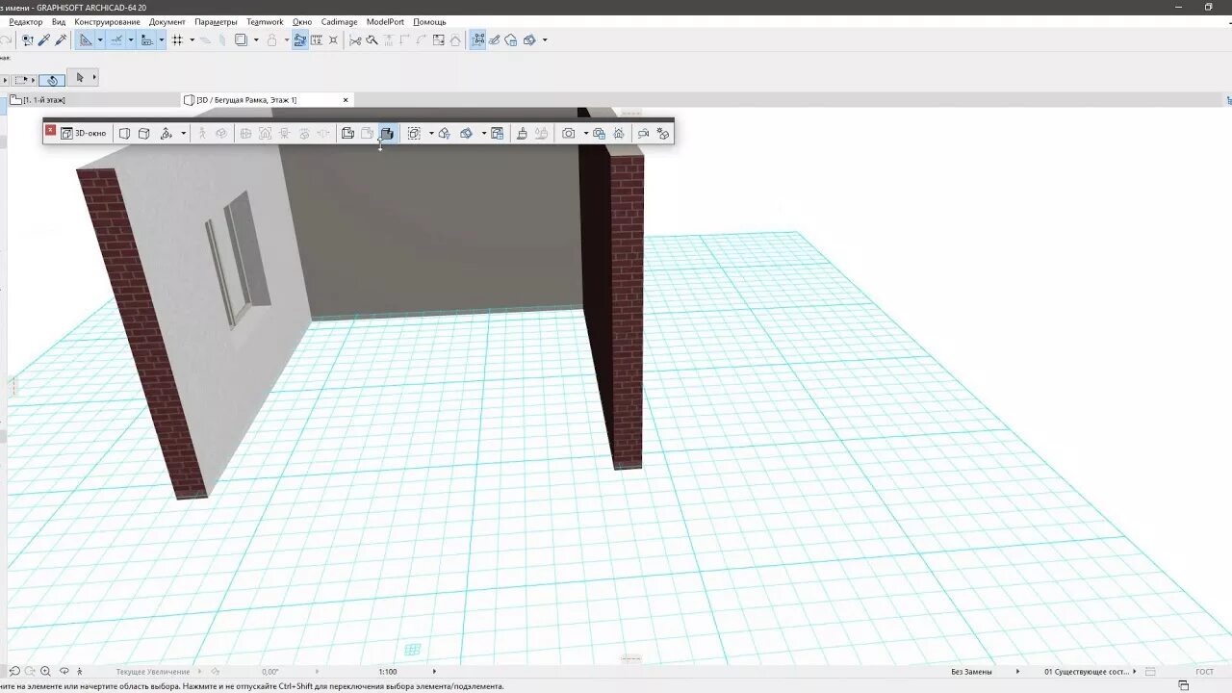Open dropdown next to the snap guides icon
Screen dimensions: 1232x693
click(131, 39)
